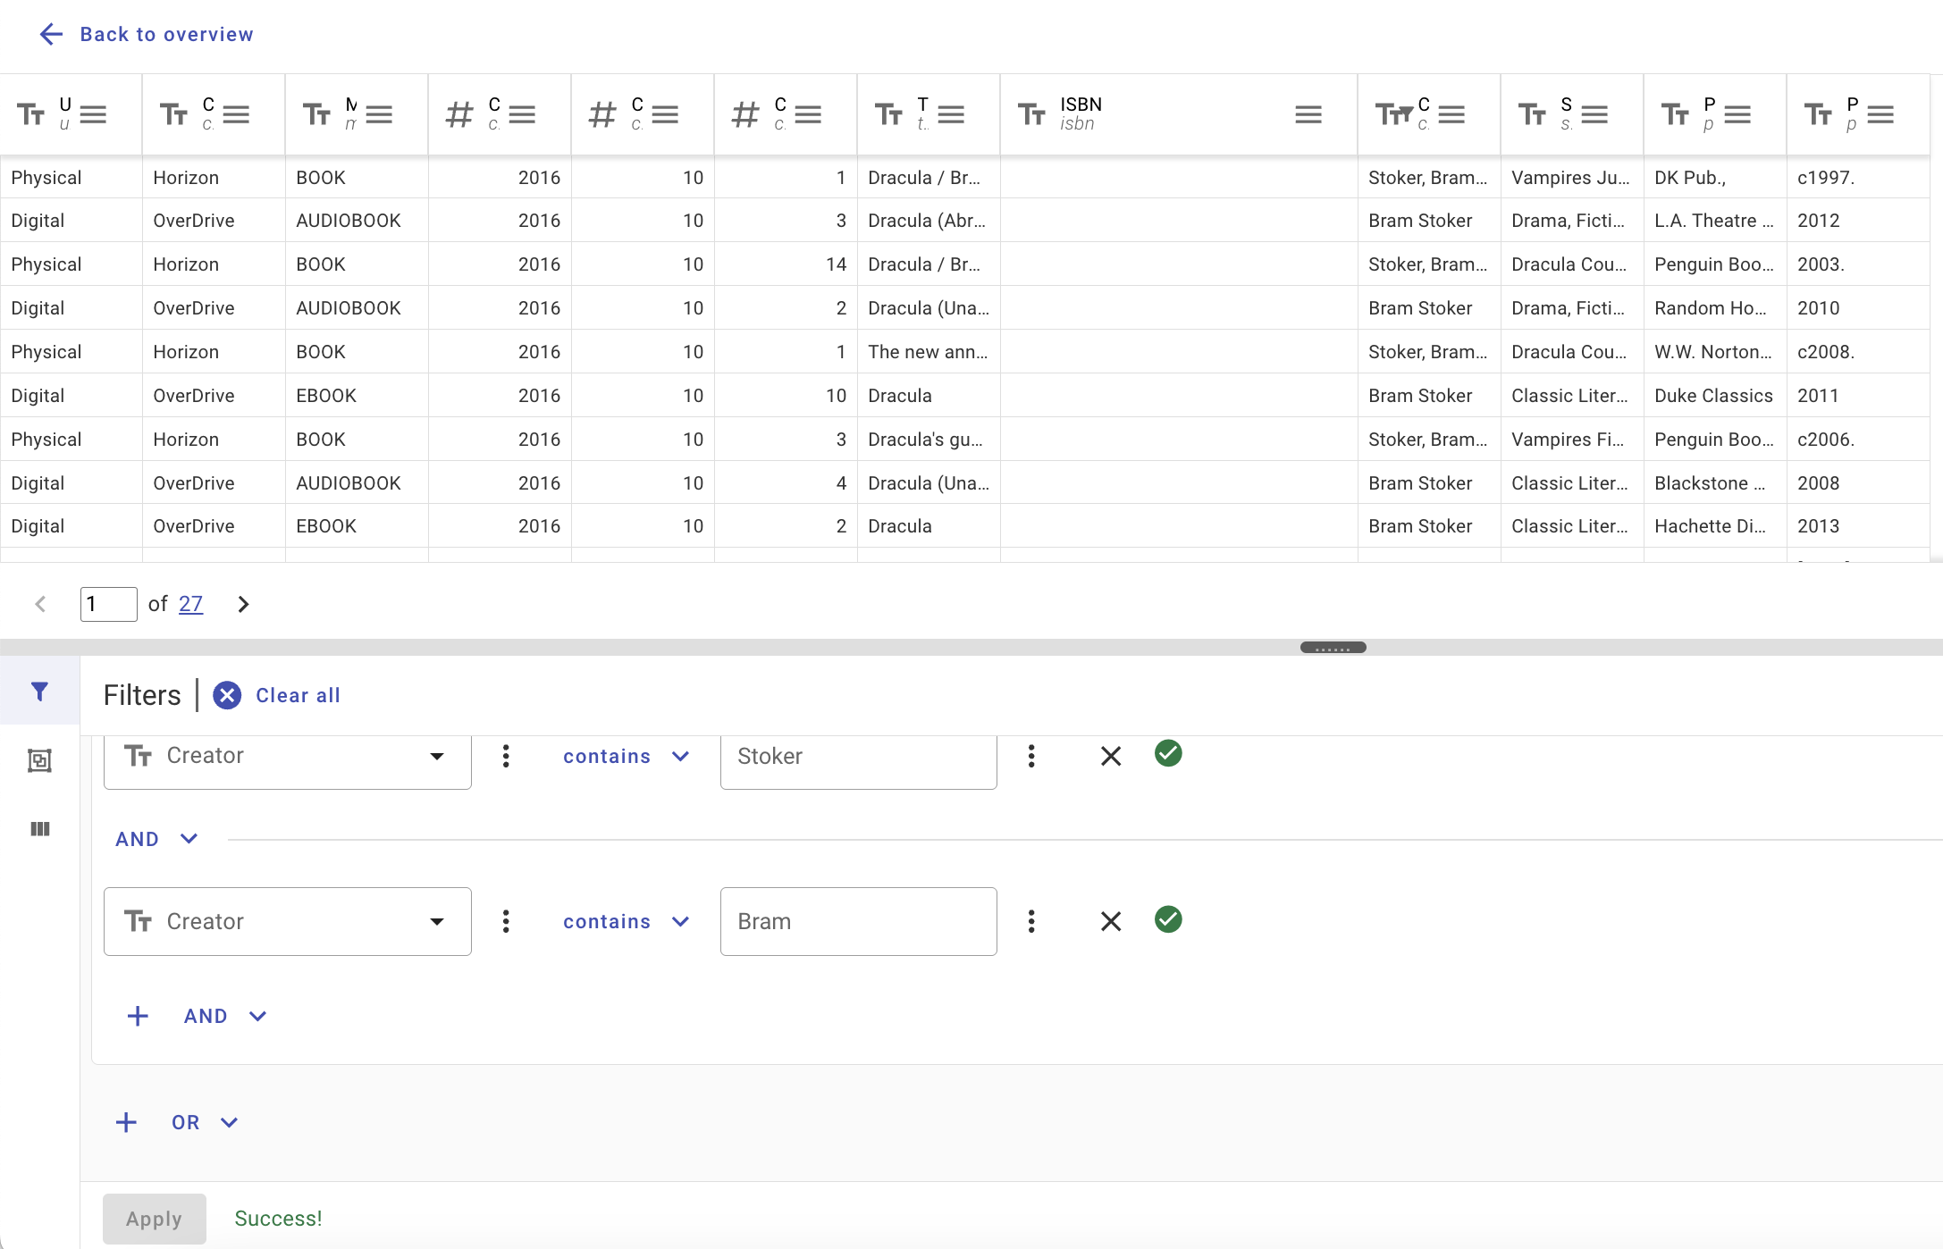Remove the Stoker filter with X
The width and height of the screenshot is (1943, 1249).
pyautogui.click(x=1110, y=757)
